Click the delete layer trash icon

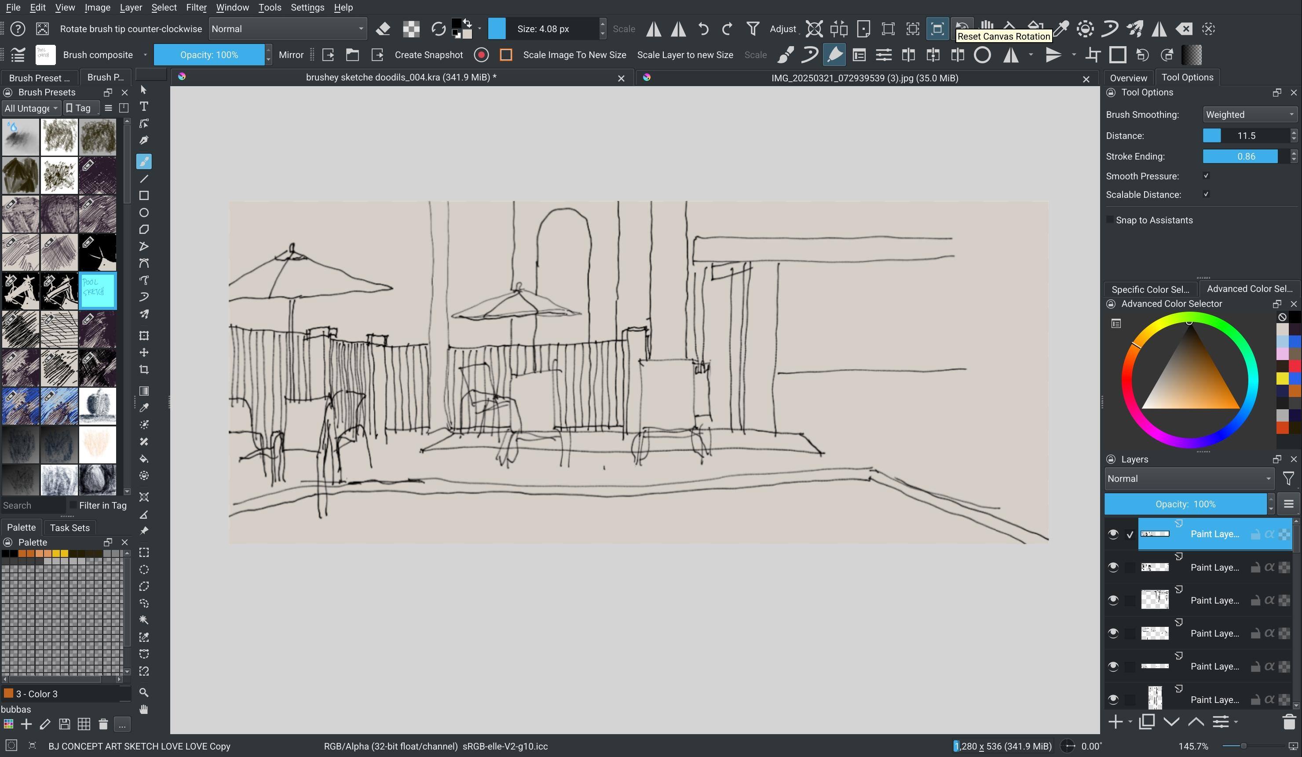coord(1288,722)
